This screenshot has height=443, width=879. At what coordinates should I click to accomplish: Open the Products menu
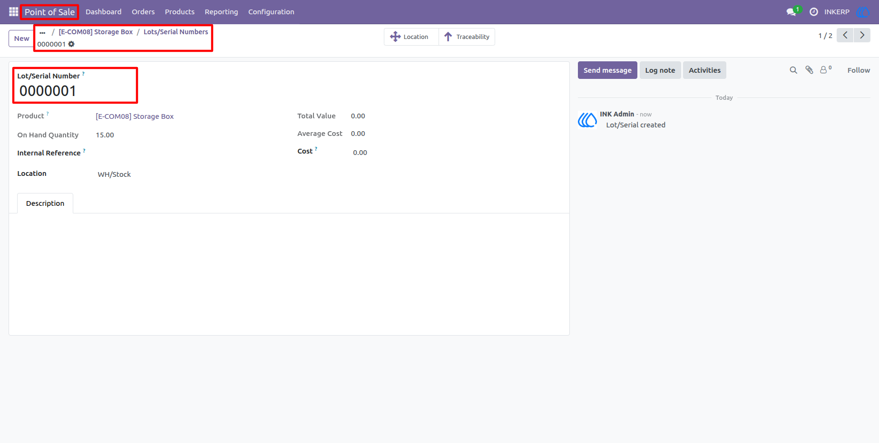tap(180, 12)
